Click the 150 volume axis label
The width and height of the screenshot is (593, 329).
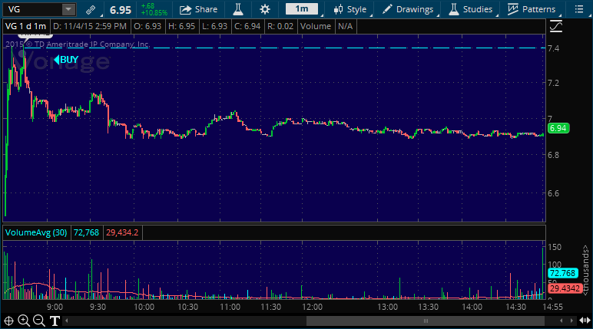(x=555, y=247)
